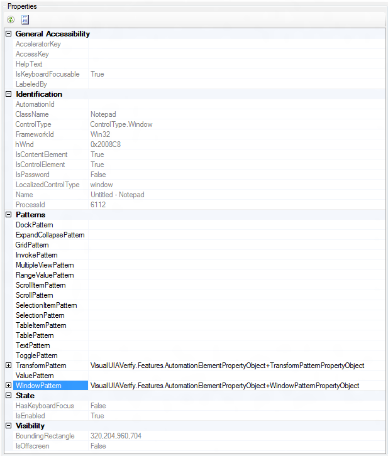Viewport: 388px width, 456px height.
Task: Collapse the Identification section
Action: click(x=9, y=94)
